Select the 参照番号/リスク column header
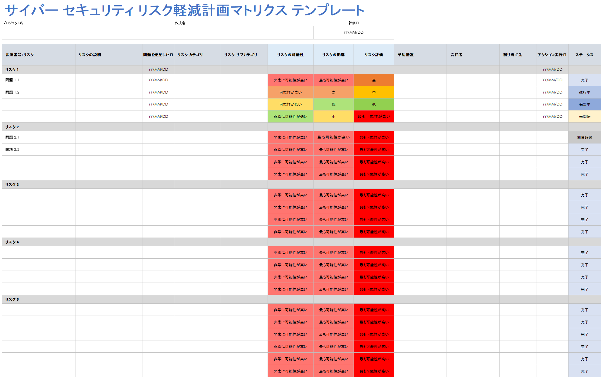603x379 pixels. point(39,55)
